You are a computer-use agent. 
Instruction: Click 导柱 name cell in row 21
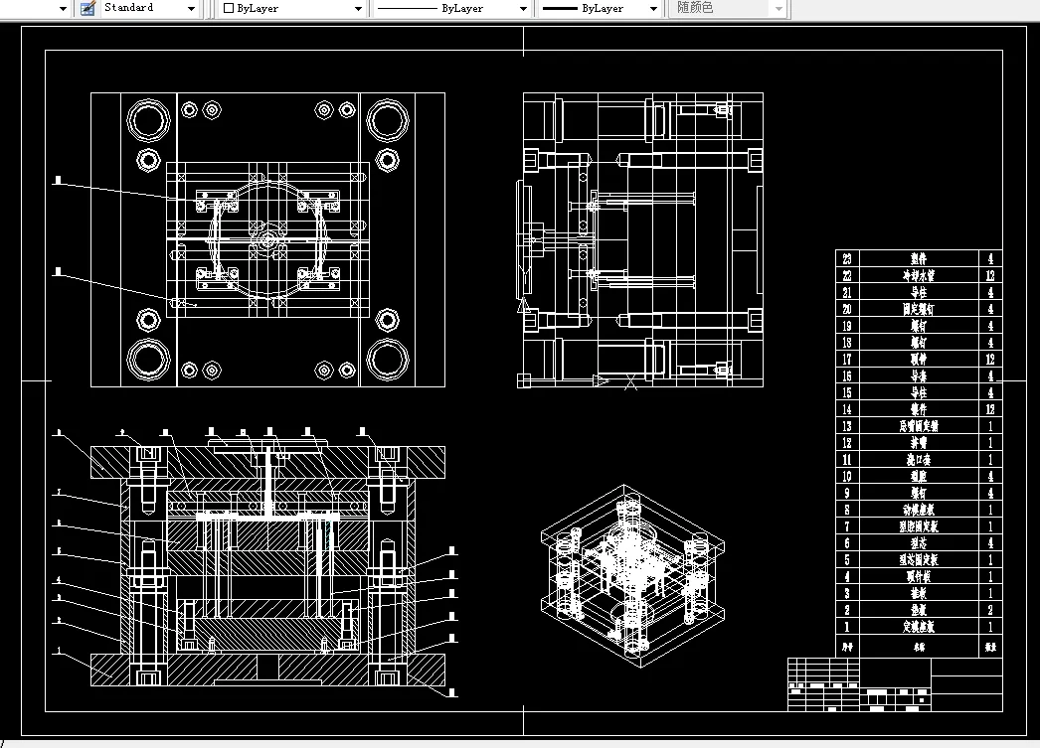pos(919,292)
